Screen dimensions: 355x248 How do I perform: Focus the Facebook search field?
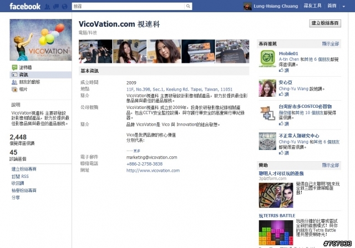tap(128, 6)
